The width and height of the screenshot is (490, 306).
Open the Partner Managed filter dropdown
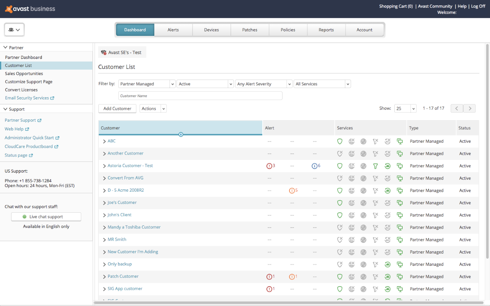147,84
